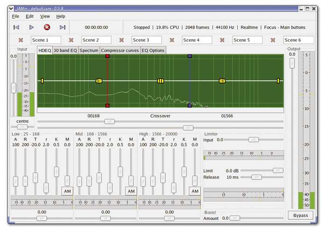Click the yellow Mid band EQ handle

click(x=161, y=81)
